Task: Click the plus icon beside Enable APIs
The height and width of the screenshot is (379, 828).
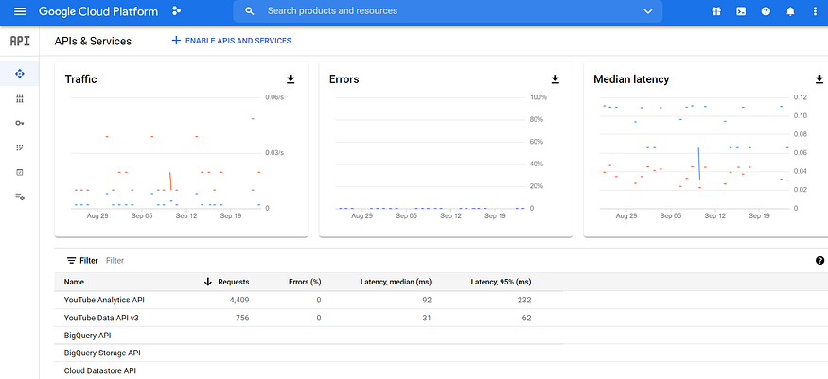Action: [176, 41]
